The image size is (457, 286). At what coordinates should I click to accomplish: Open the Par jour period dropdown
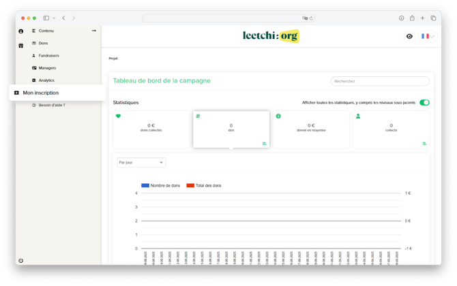[141, 163]
